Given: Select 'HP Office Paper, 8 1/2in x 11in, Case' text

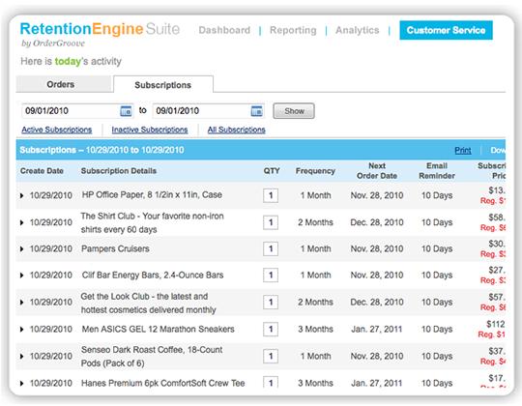Looking at the screenshot, I should (152, 194).
